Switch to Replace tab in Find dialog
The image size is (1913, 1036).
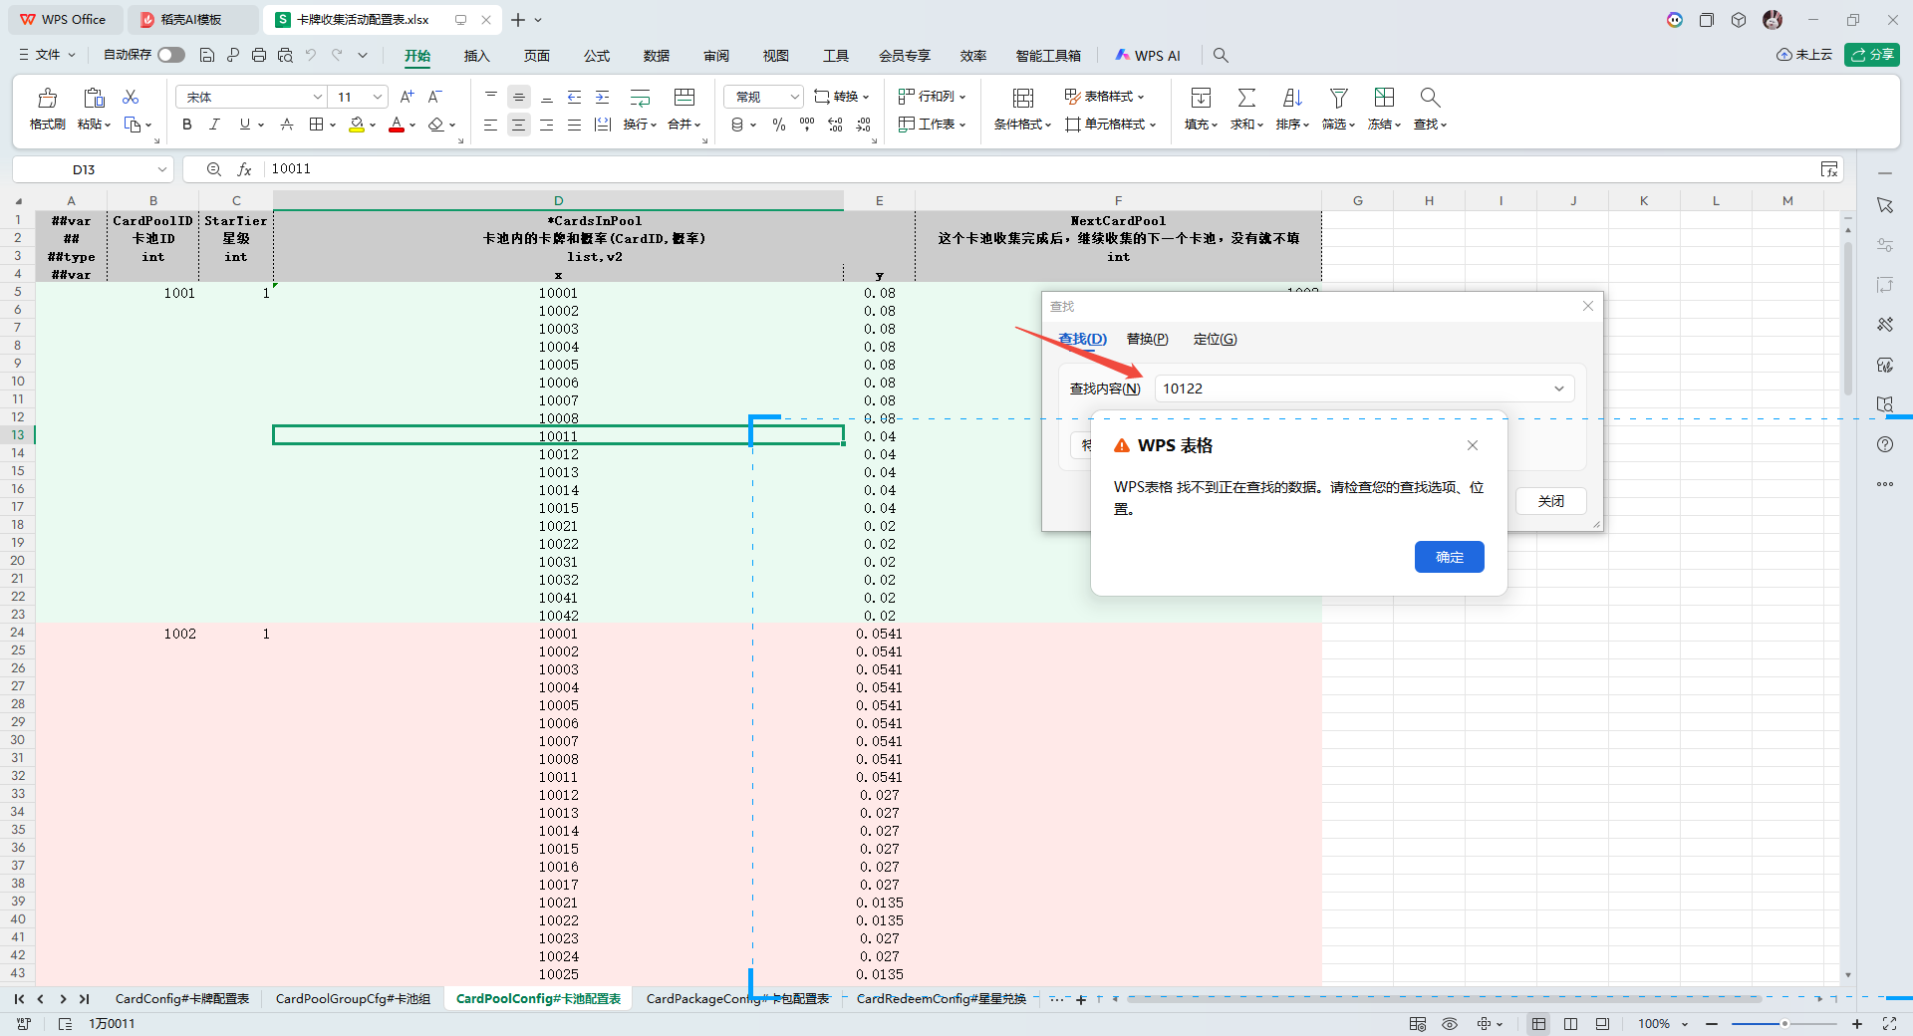[1147, 340]
